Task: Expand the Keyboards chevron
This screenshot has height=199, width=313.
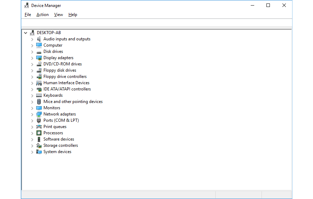Action: 32,96
